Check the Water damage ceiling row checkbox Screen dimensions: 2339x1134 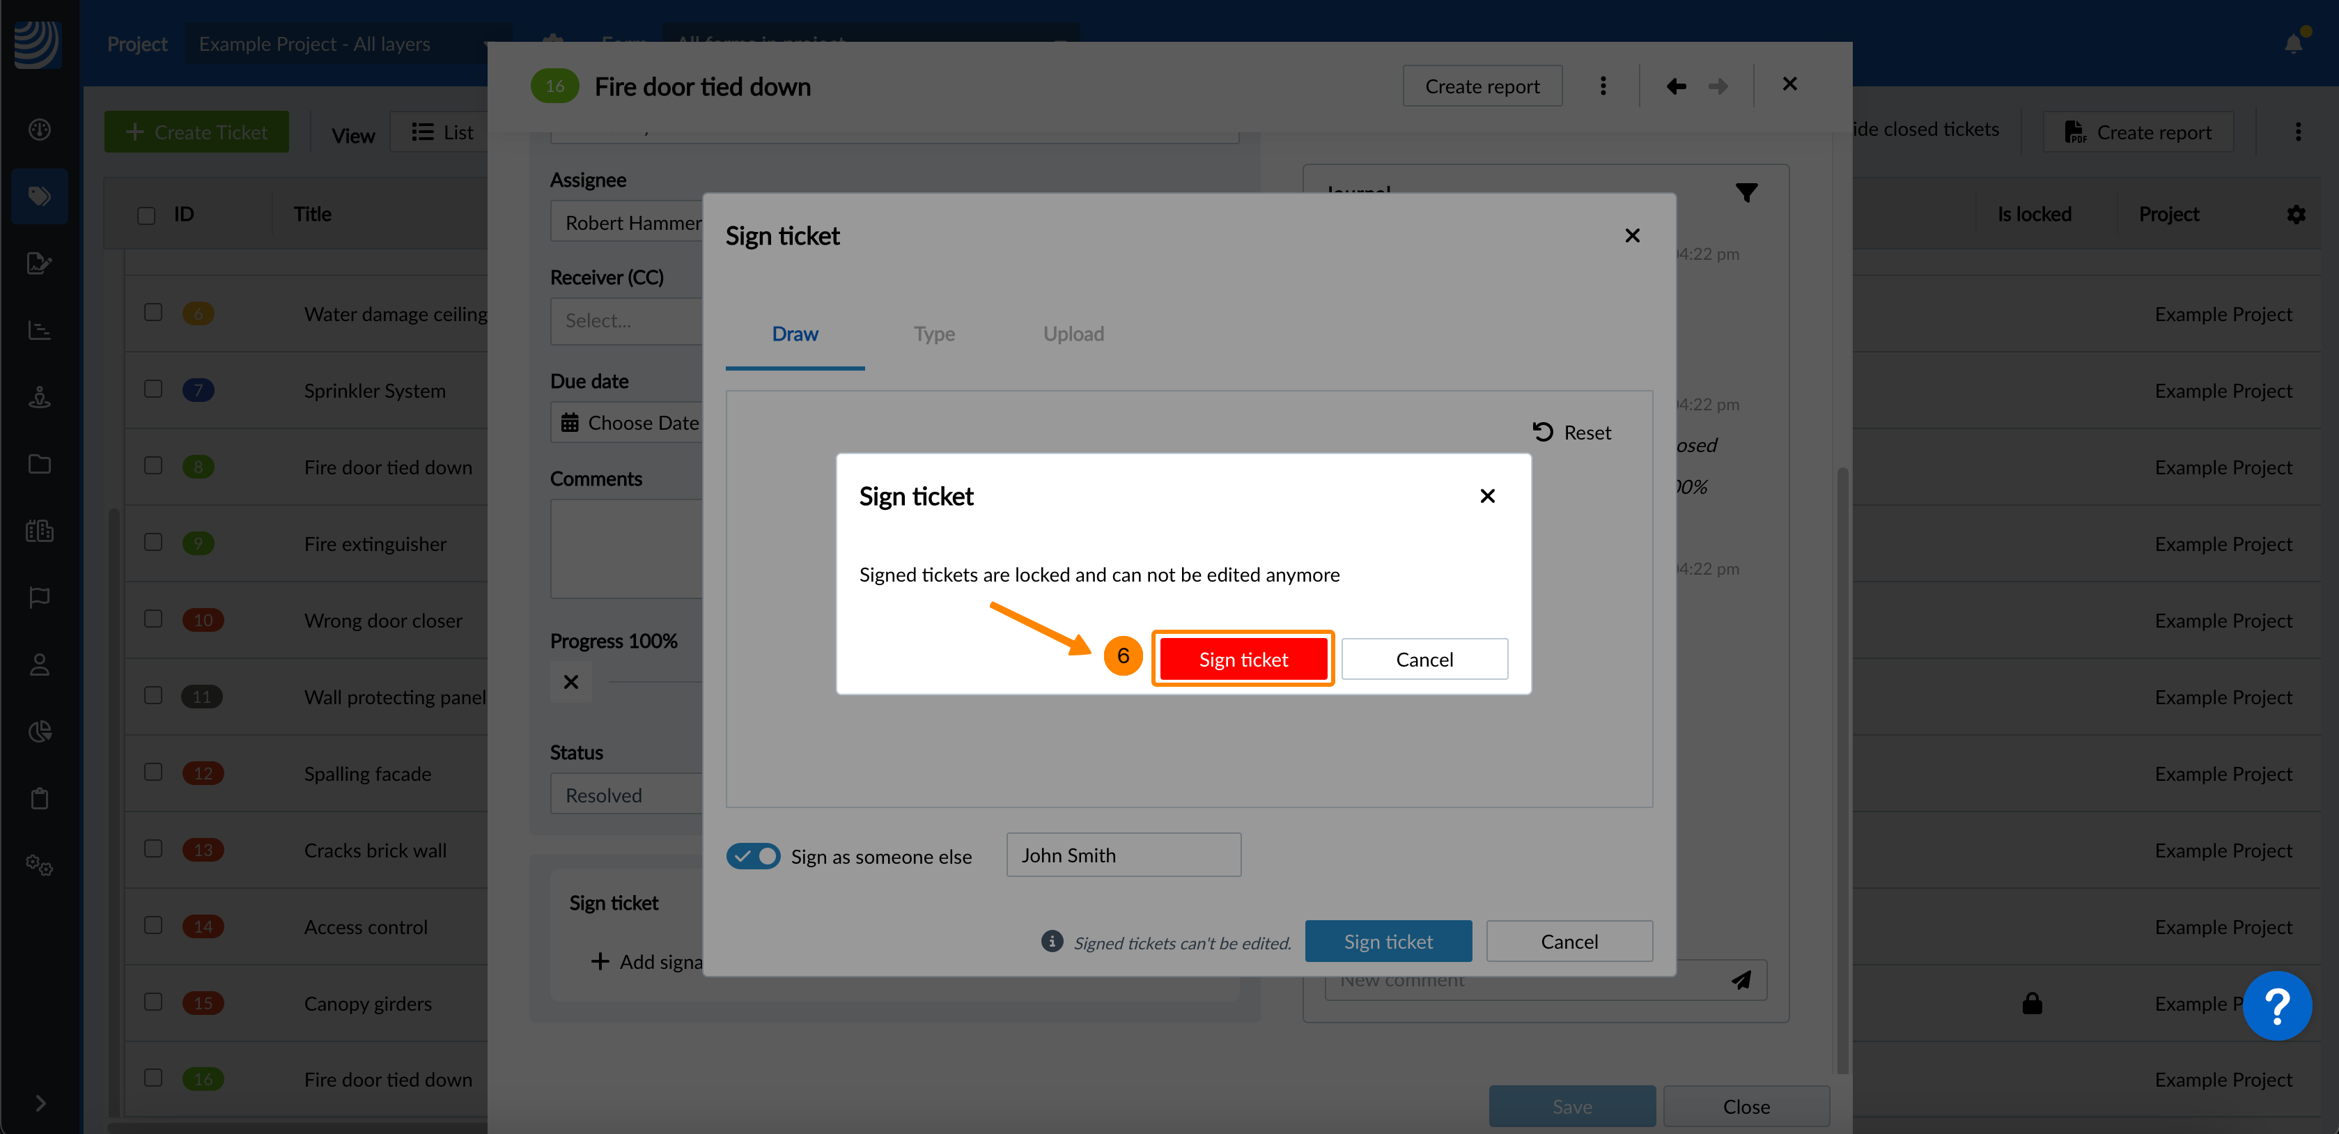point(153,312)
